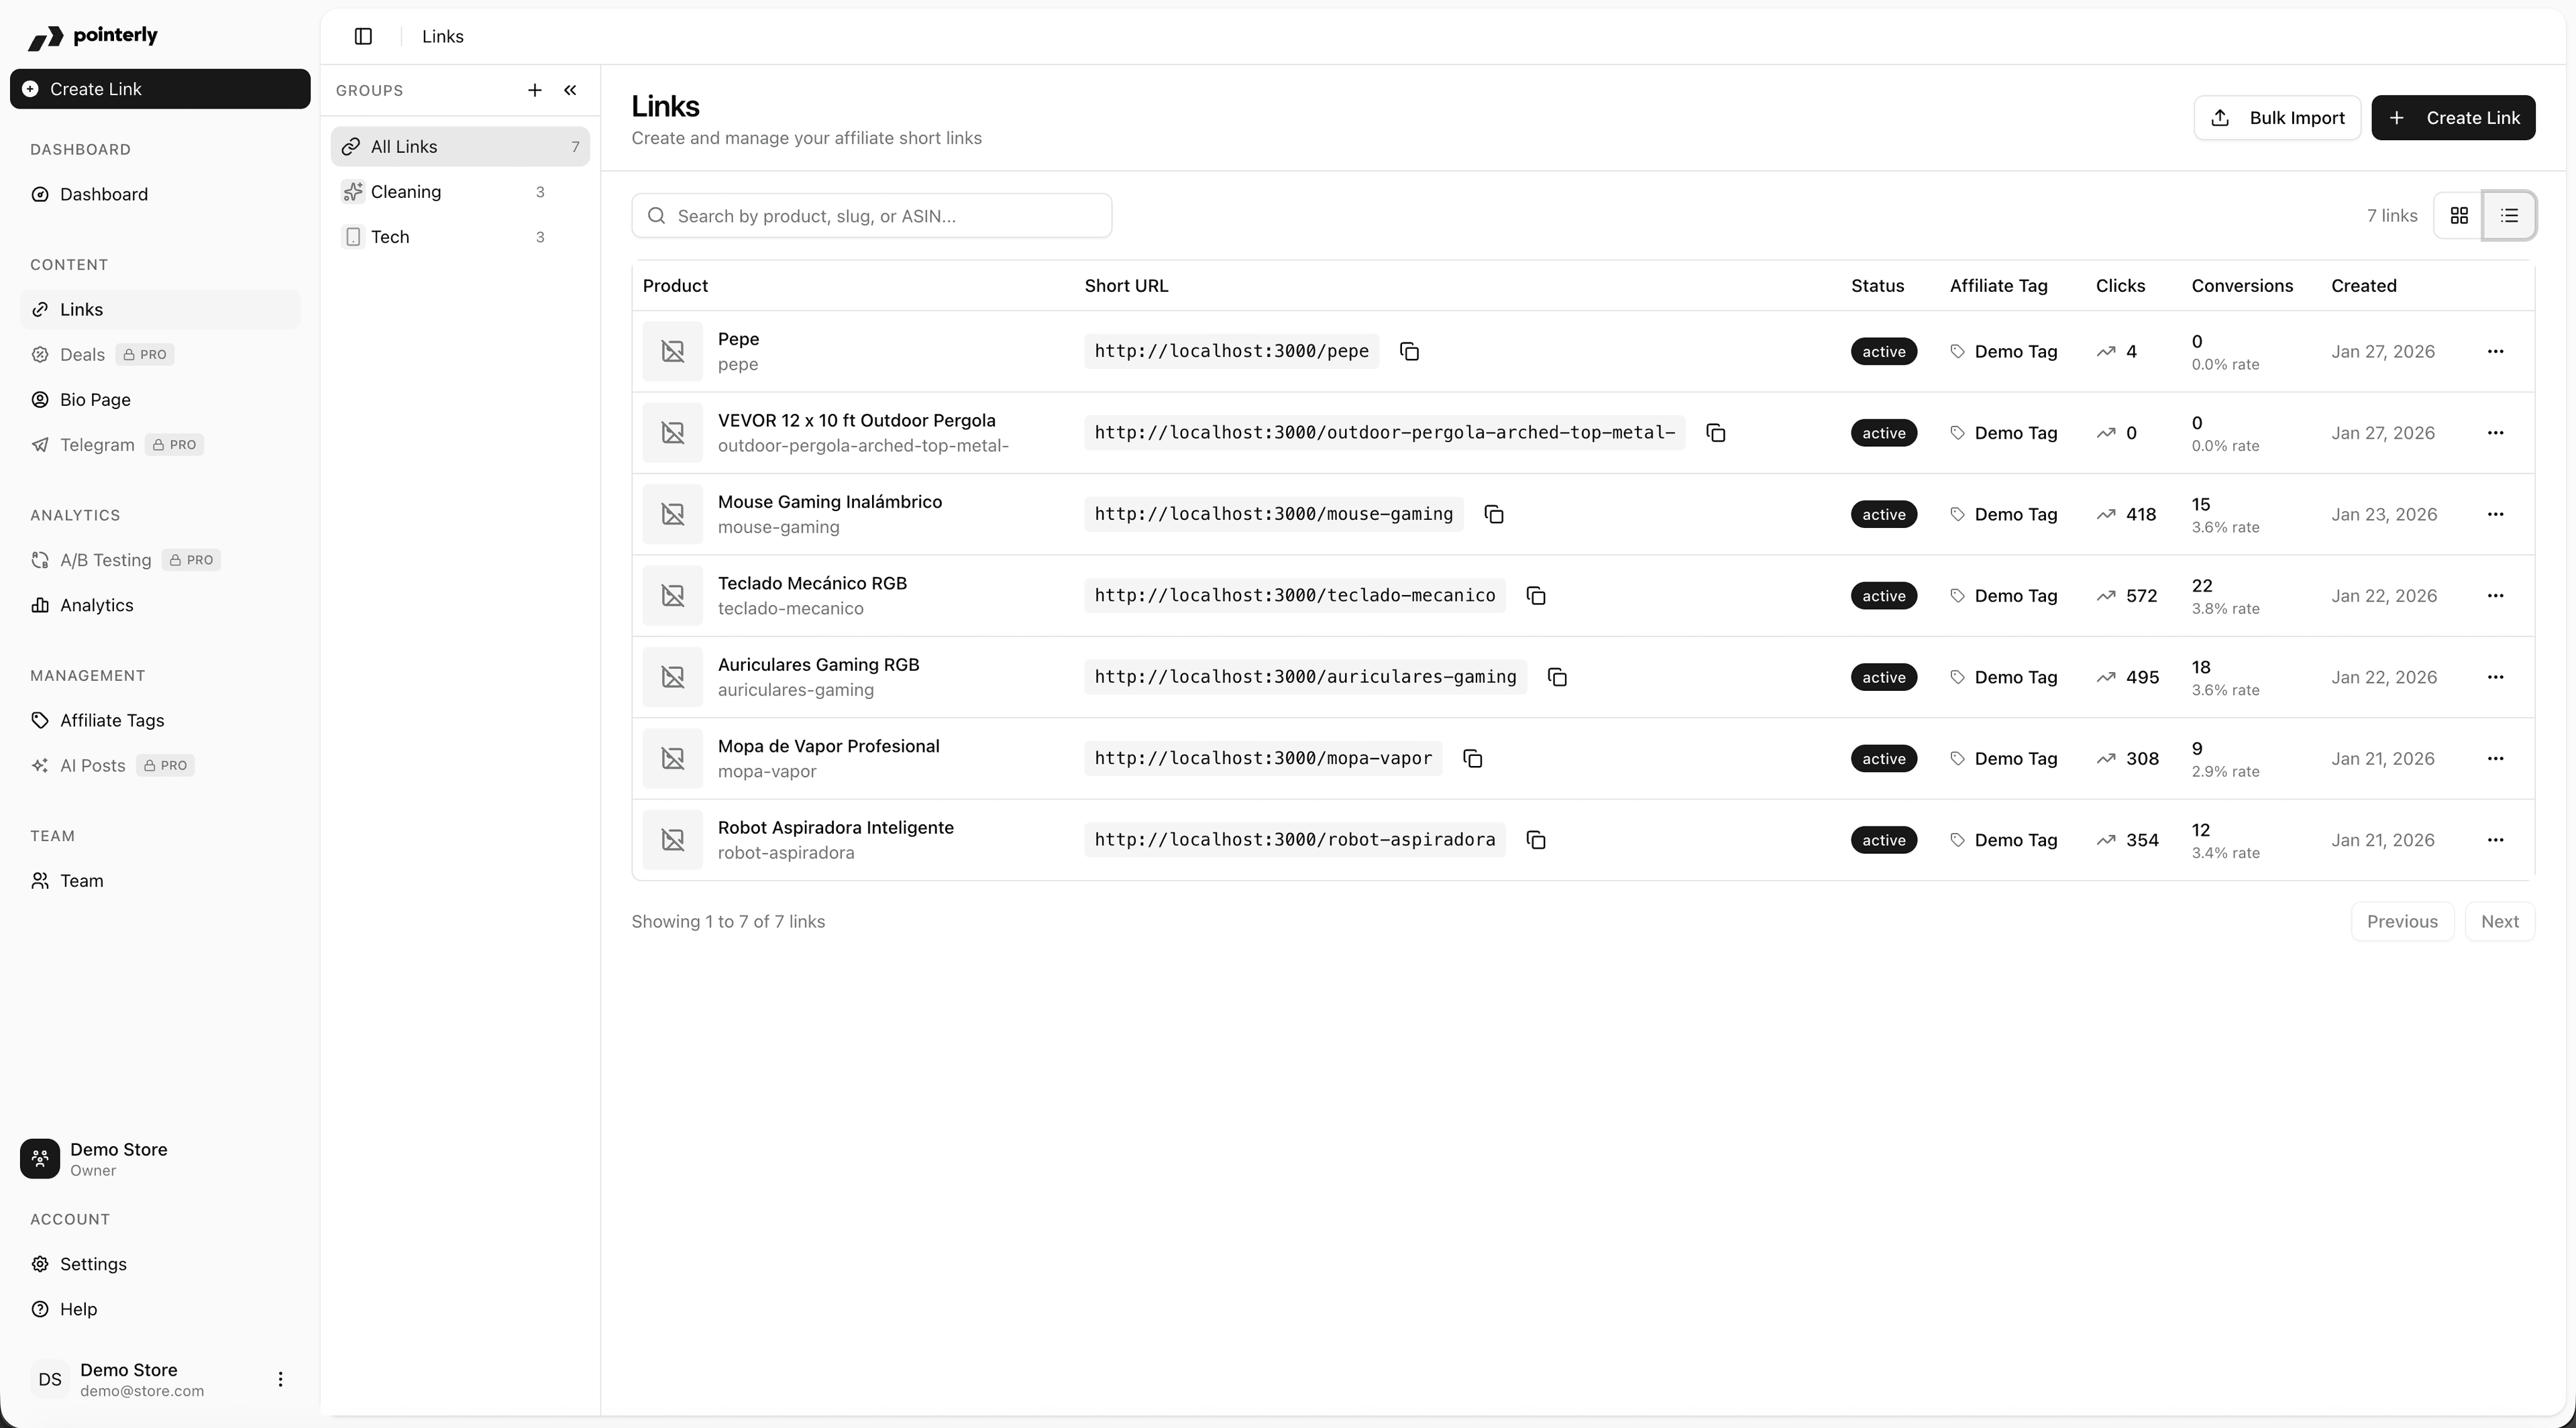
Task: Go to Affiliate Tags page
Action: [112, 720]
